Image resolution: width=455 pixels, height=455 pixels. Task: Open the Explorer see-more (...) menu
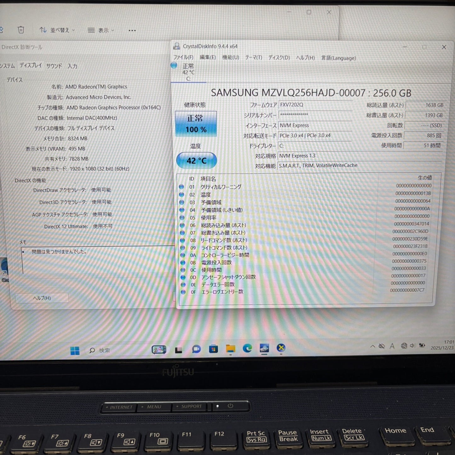tap(132, 30)
